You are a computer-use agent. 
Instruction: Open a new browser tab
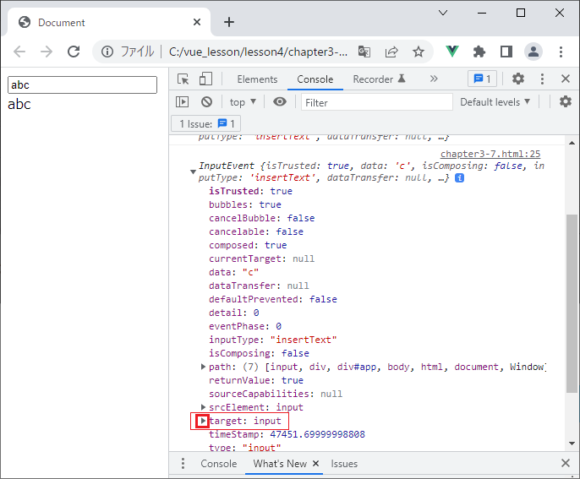229,22
